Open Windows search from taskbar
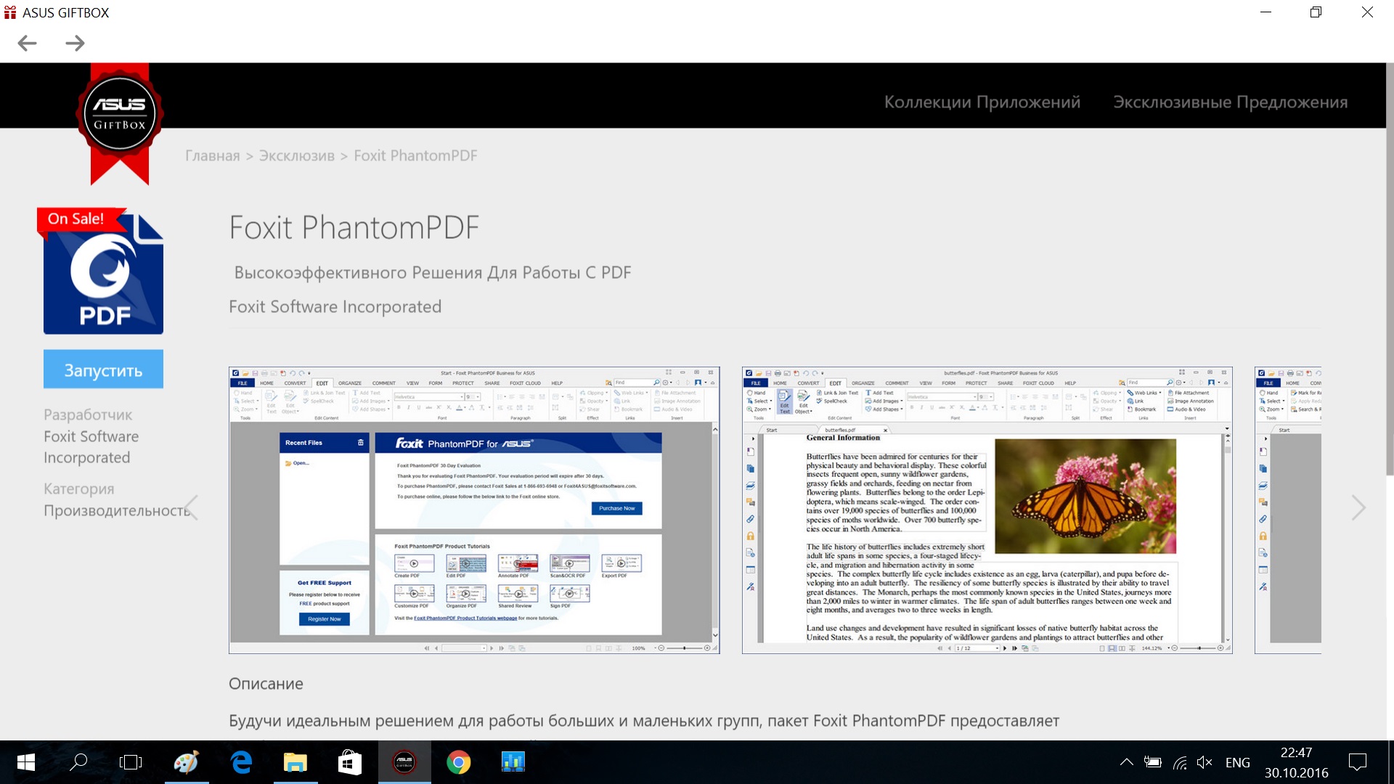Image resolution: width=1394 pixels, height=784 pixels. coord(78,762)
